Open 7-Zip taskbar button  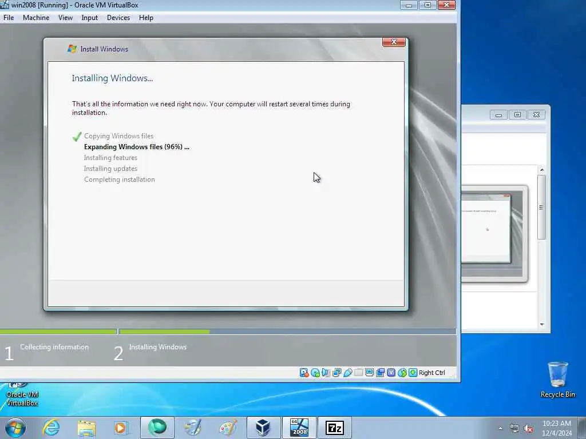click(334, 428)
